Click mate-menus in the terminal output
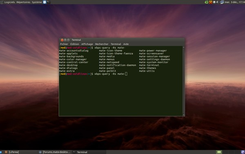 point(107,59)
